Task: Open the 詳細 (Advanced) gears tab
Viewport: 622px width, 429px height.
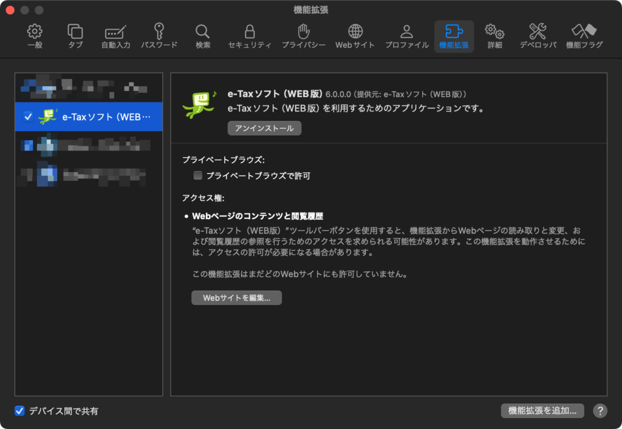Action: tap(494, 36)
